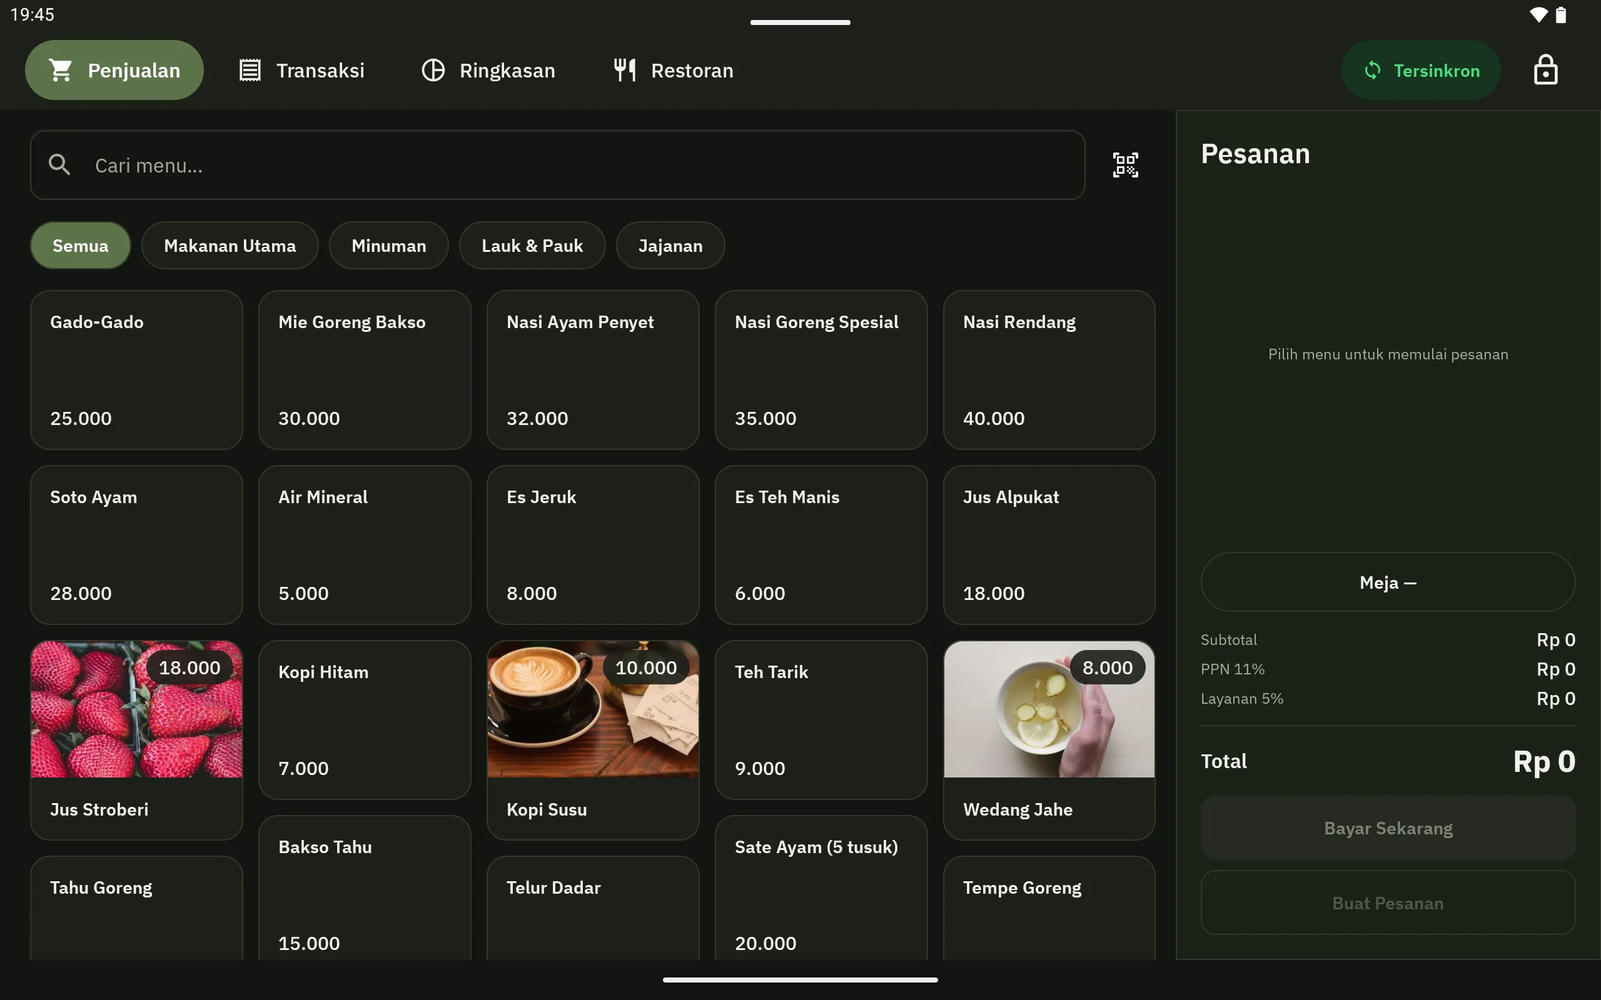Select the Tahu Goreng card
This screenshot has width=1601, height=1000.
[x=136, y=908]
